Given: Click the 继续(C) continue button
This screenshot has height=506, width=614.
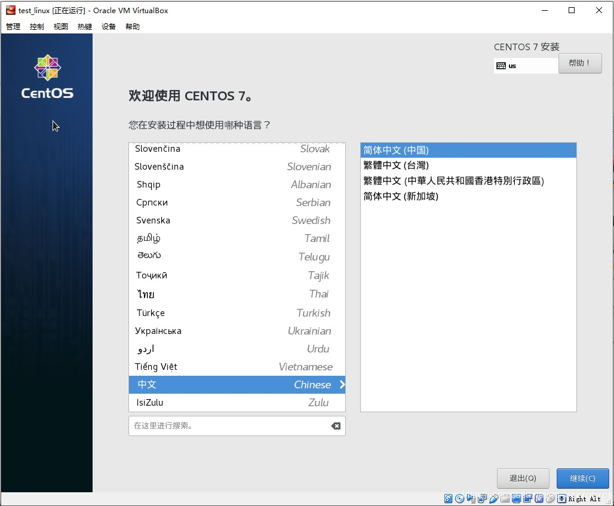Looking at the screenshot, I should point(582,478).
